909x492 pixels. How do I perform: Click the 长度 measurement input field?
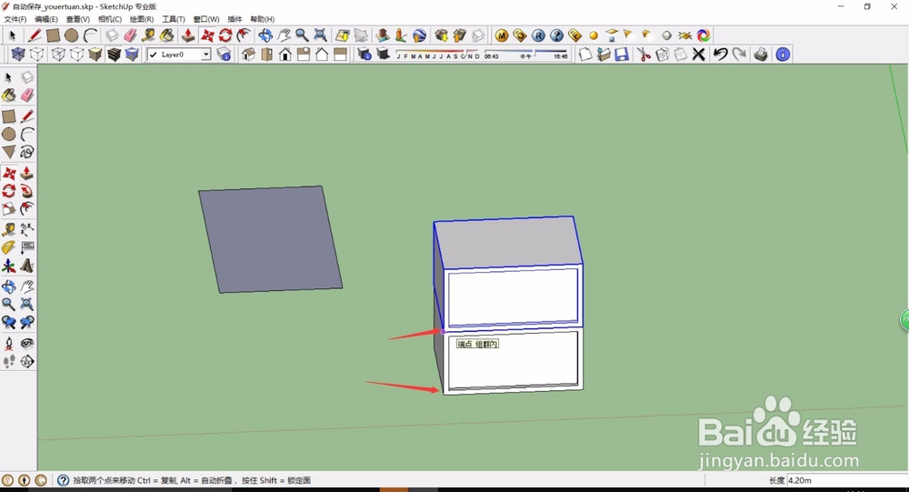coord(846,480)
